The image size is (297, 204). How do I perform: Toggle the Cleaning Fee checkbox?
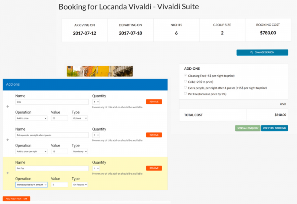pos(185,75)
